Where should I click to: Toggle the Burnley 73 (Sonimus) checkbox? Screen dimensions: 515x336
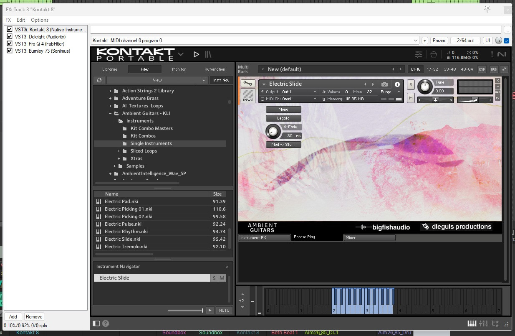(10, 51)
